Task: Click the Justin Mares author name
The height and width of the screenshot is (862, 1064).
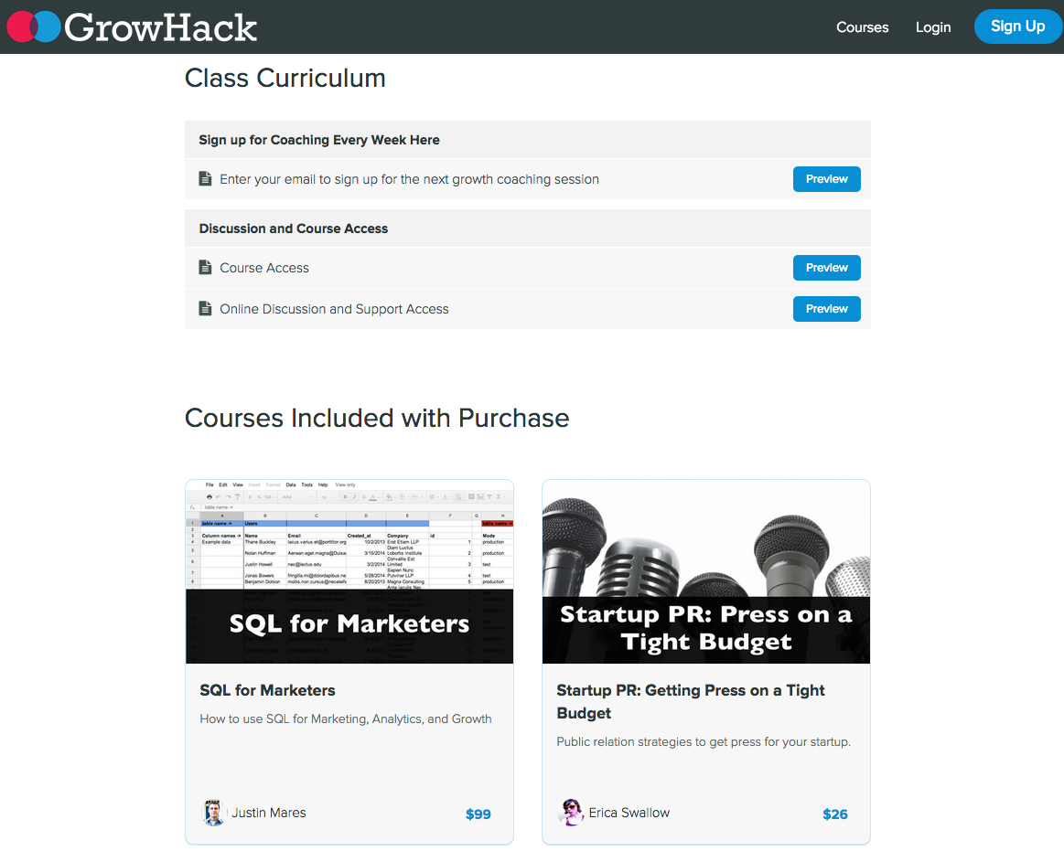Action: coord(269,813)
